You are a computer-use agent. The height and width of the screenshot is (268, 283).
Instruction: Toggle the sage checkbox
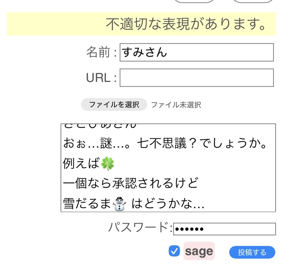(x=174, y=251)
